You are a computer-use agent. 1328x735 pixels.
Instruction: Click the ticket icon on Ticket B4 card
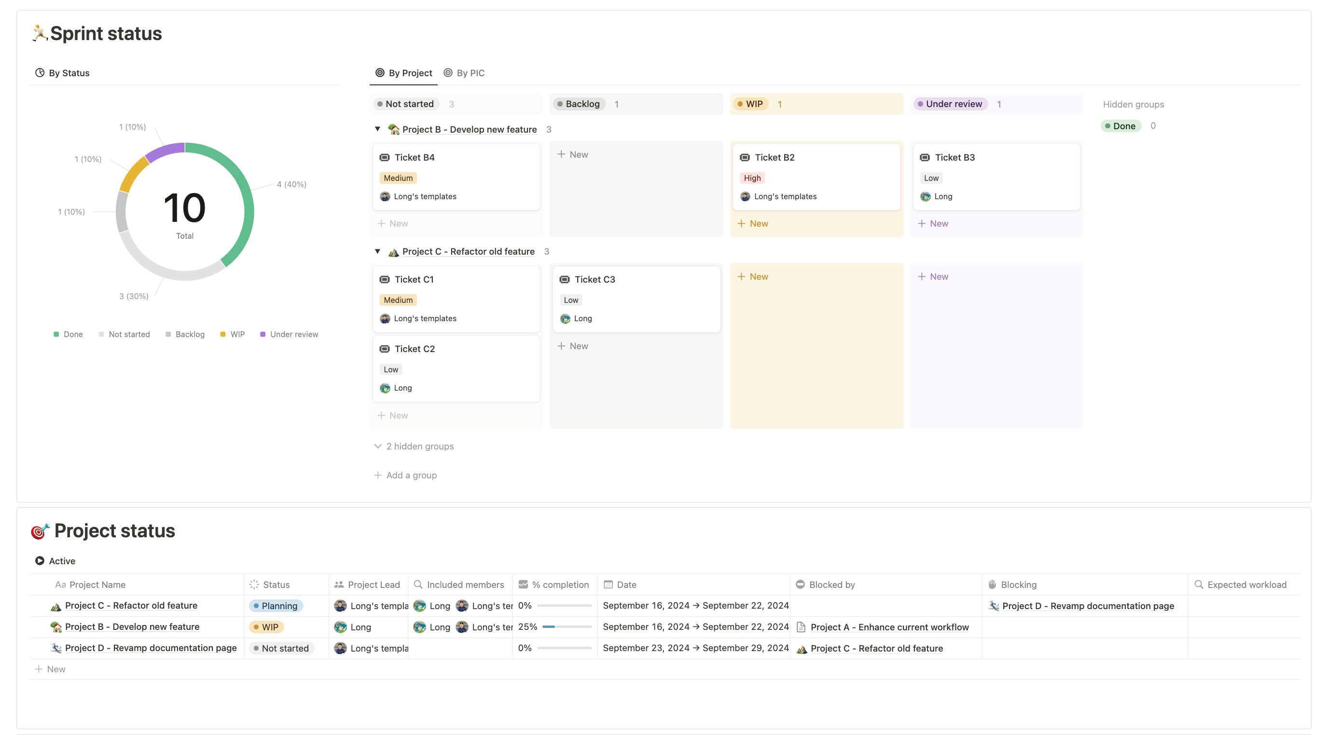[385, 158]
